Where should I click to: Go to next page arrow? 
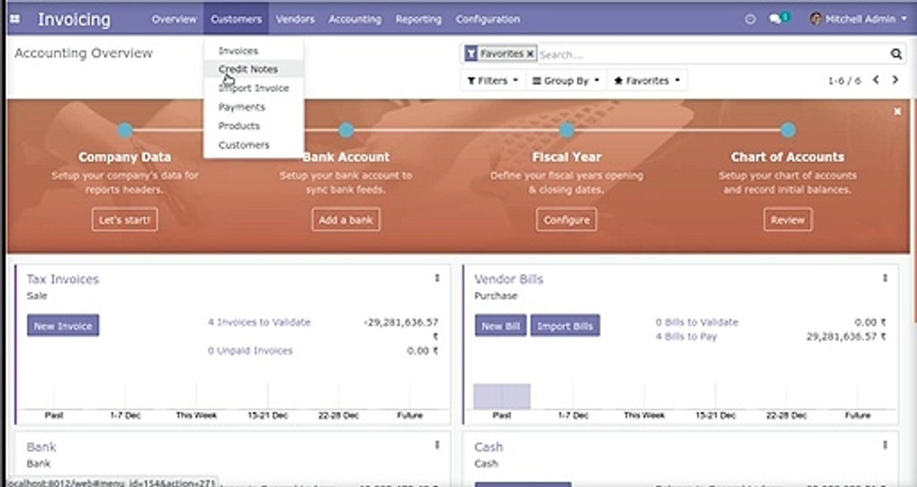click(895, 80)
